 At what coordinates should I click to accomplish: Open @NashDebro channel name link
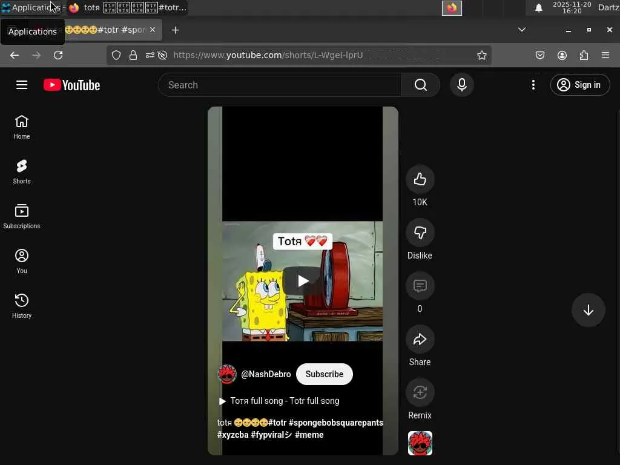[x=266, y=374]
